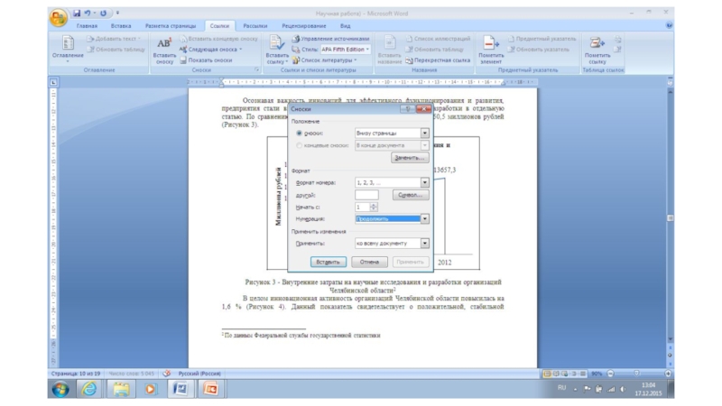Click the Office button
This screenshot has height=406, width=722.
(x=58, y=18)
